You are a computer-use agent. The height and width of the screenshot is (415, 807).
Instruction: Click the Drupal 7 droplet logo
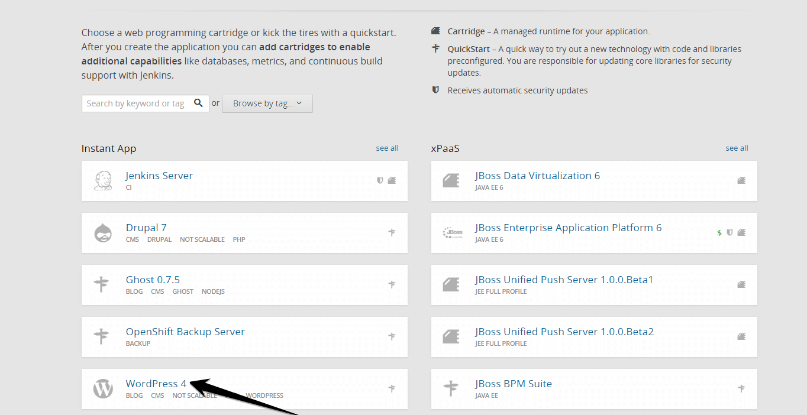(103, 233)
